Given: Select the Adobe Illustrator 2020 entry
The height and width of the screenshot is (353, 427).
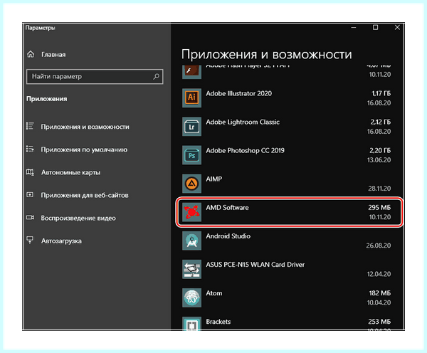Looking at the screenshot, I should 238,93.
